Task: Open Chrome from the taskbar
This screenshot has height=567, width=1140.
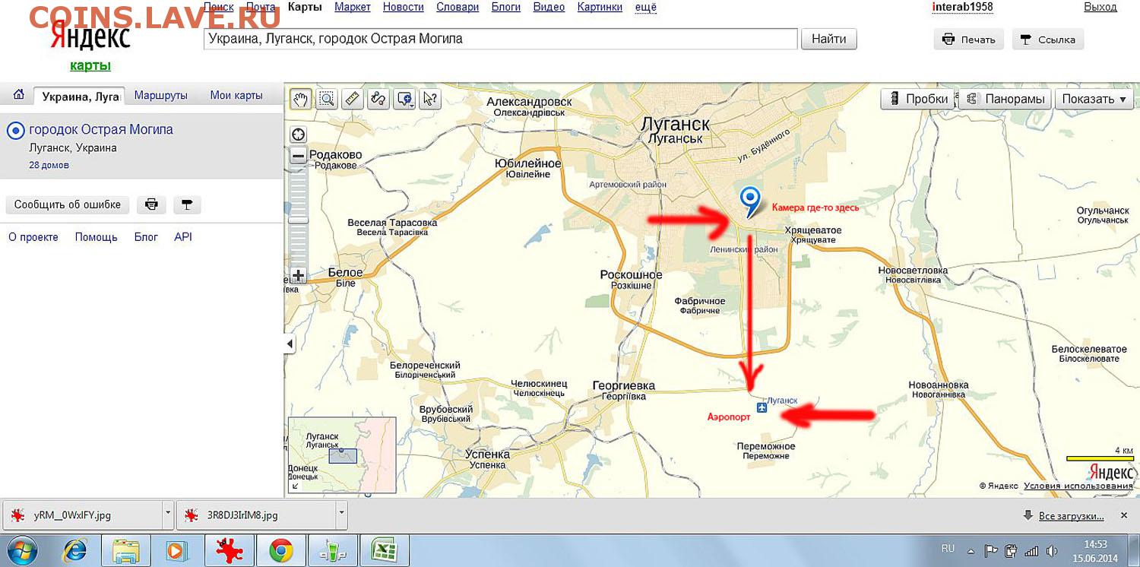Action: (x=281, y=550)
